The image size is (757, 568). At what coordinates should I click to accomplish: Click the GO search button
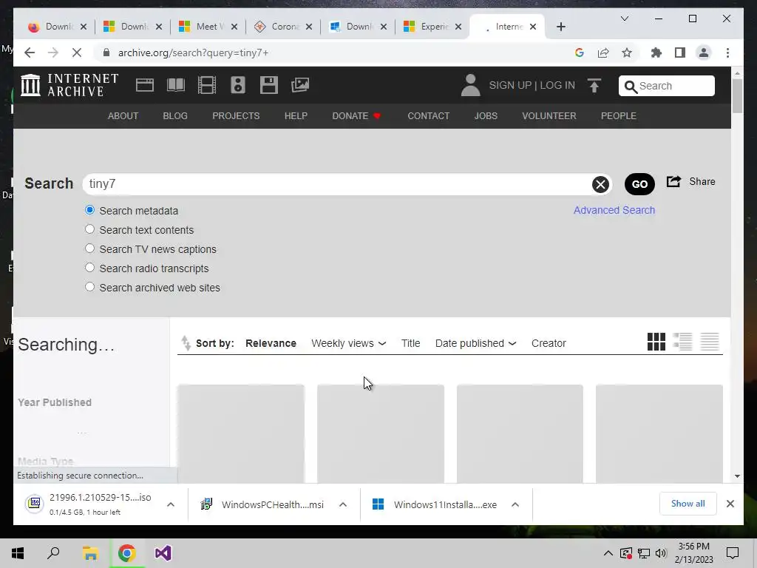pyautogui.click(x=639, y=184)
